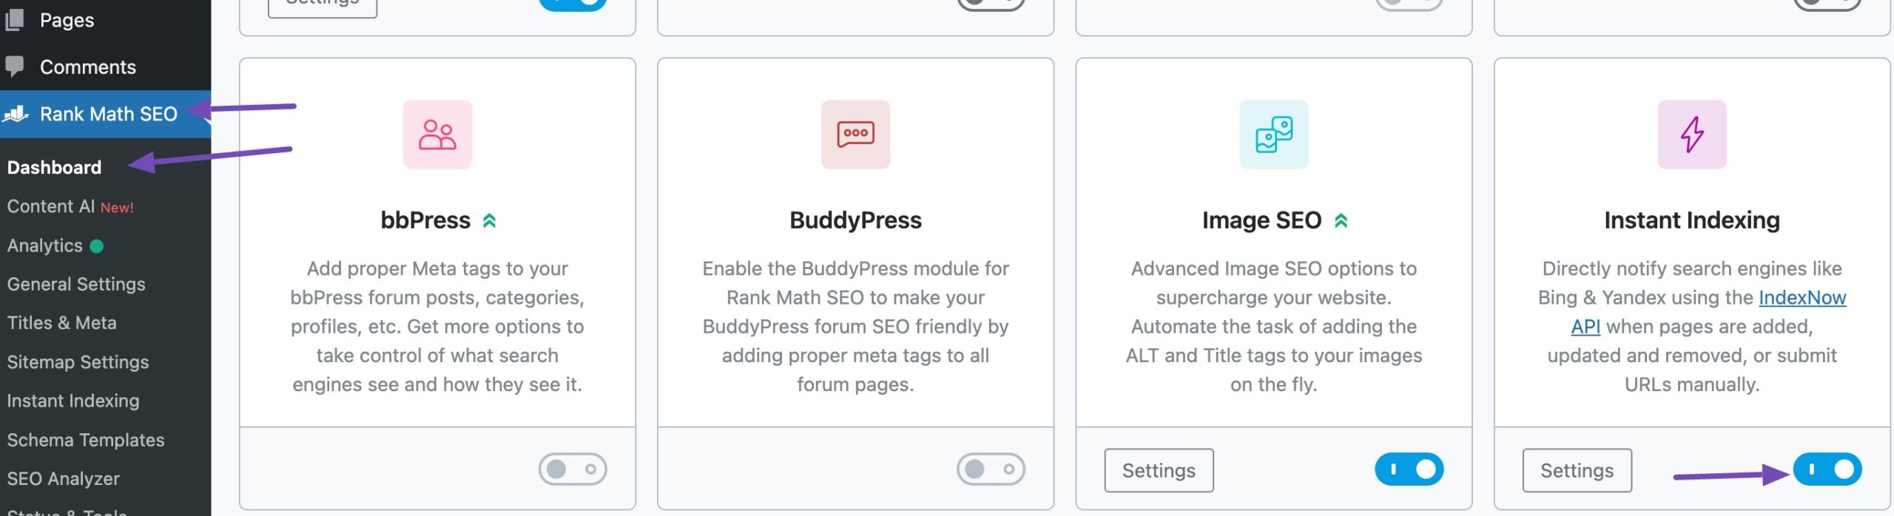Open Instant Indexing Settings button
Viewport: 1894px width, 516px height.
(x=1577, y=470)
